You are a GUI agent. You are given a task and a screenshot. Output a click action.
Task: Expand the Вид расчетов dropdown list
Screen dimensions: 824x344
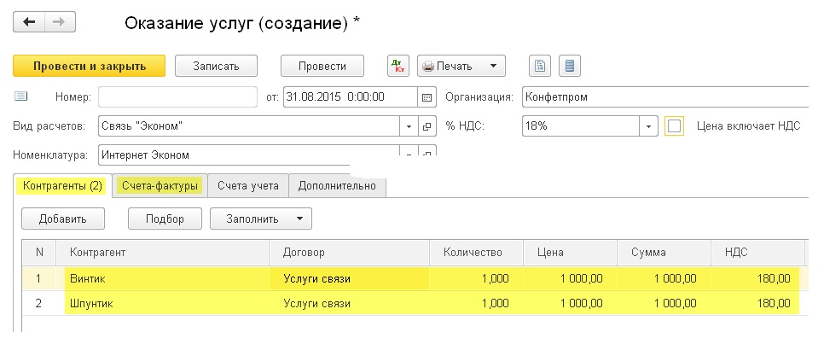pos(409,126)
